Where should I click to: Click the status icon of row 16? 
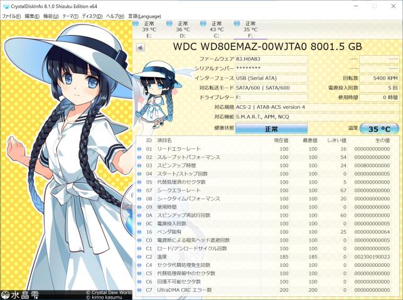point(139,232)
